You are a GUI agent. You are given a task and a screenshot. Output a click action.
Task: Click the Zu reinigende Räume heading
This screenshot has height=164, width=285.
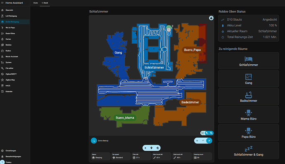point(233,49)
